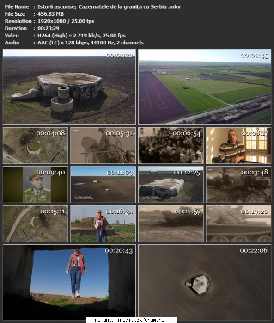Click the file name 'Istorii ascunse; Cazematele de la granița cu Serbia .mkv'

point(109,7)
